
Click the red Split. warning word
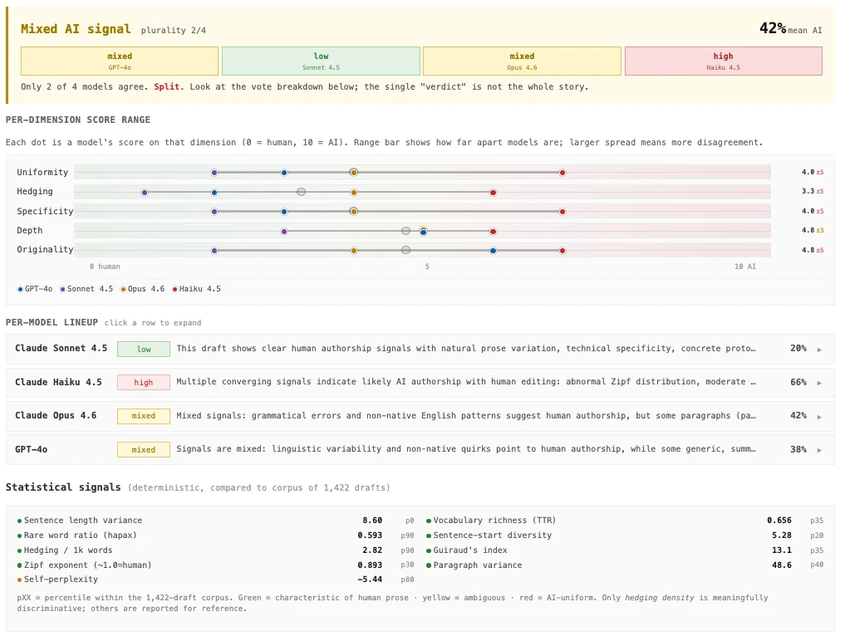tap(169, 86)
